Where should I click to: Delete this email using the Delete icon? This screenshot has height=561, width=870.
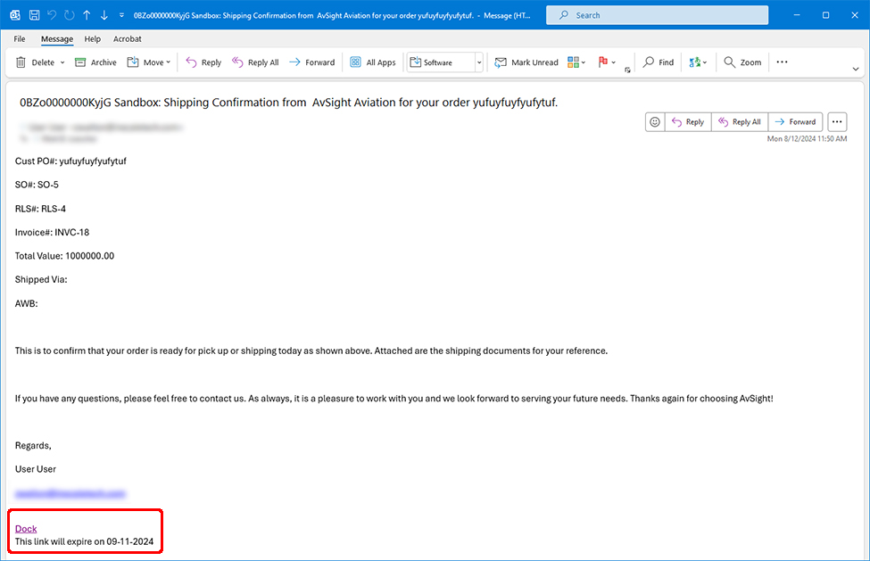coord(22,62)
